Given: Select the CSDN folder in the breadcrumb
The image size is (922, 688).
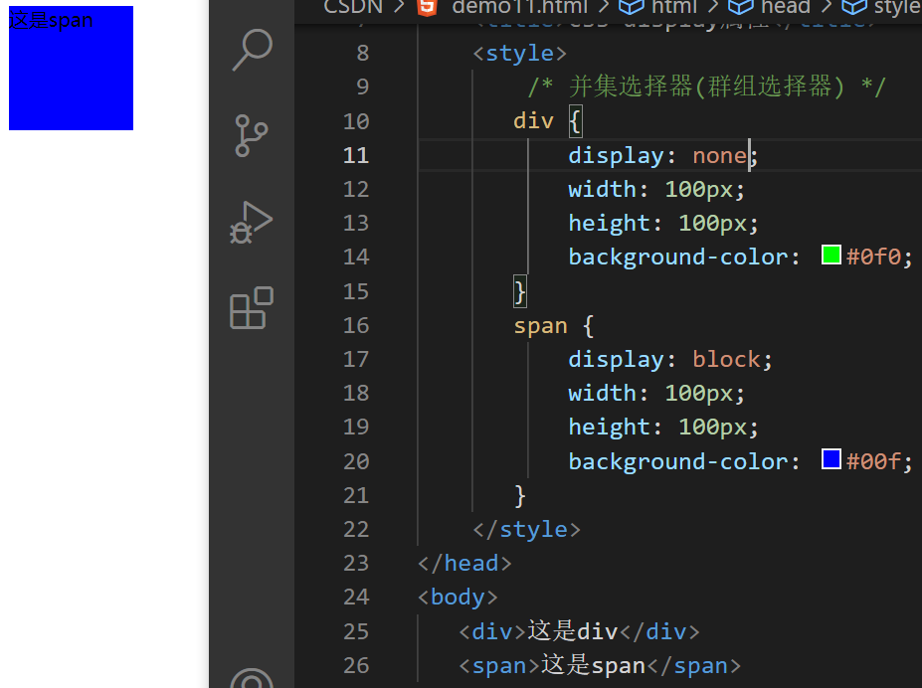Looking at the screenshot, I should point(353,8).
